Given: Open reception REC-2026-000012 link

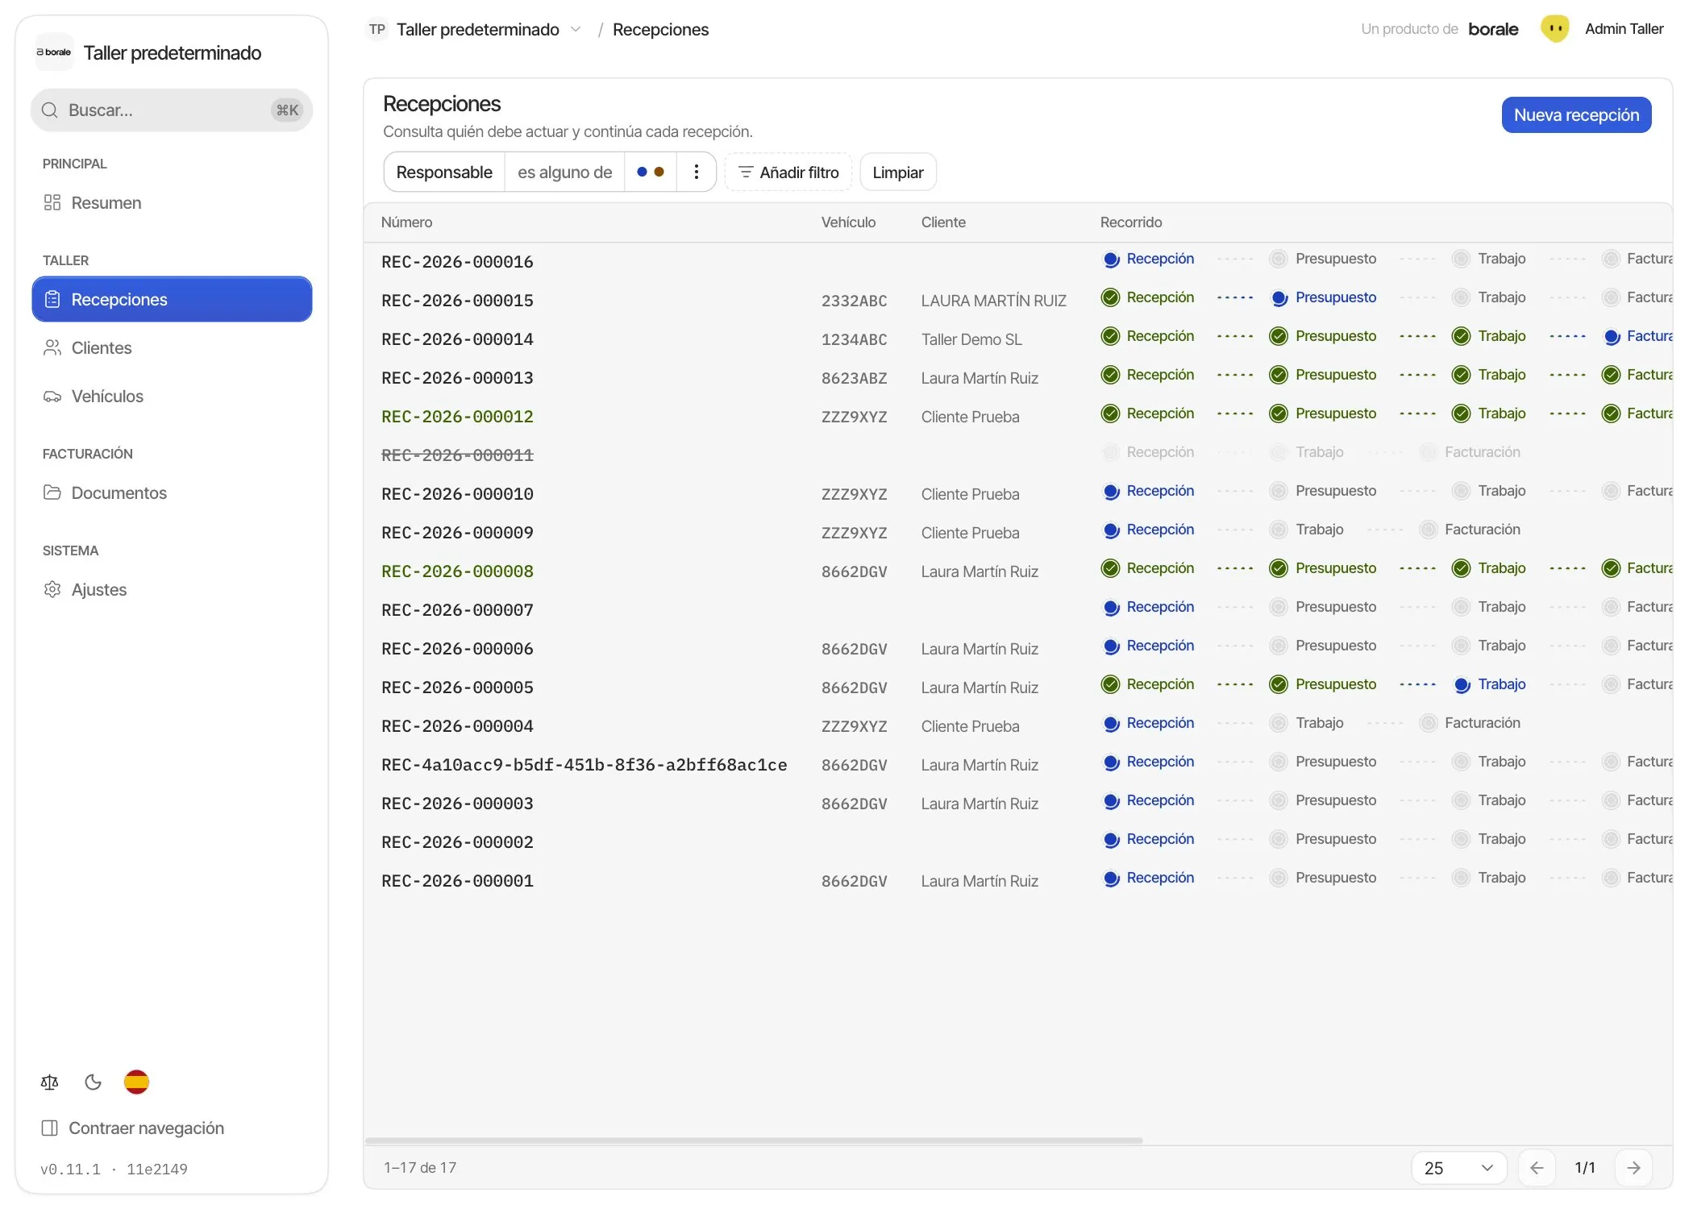Looking at the screenshot, I should pyautogui.click(x=457, y=417).
